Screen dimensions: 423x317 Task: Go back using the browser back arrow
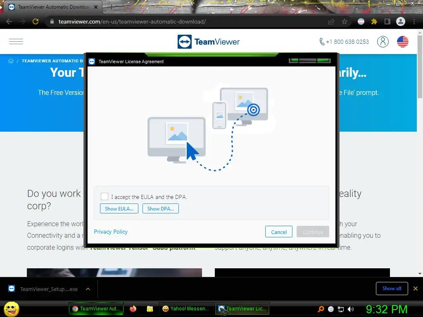click(x=9, y=21)
